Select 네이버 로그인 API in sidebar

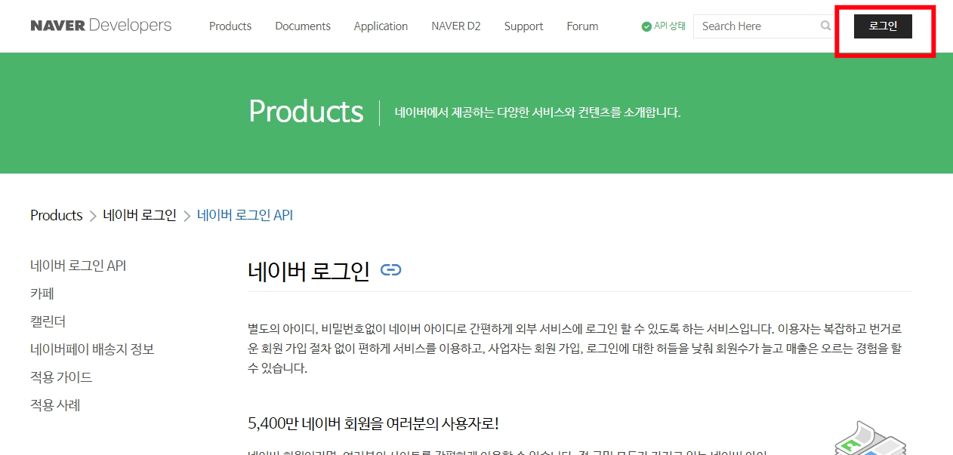click(78, 266)
